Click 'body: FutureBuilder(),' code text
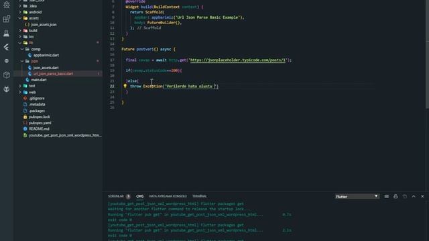Image resolution: width=429 pixels, height=241 pixels. [x=158, y=23]
